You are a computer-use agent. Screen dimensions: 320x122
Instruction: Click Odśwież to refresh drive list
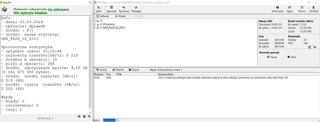(x=103, y=16)
